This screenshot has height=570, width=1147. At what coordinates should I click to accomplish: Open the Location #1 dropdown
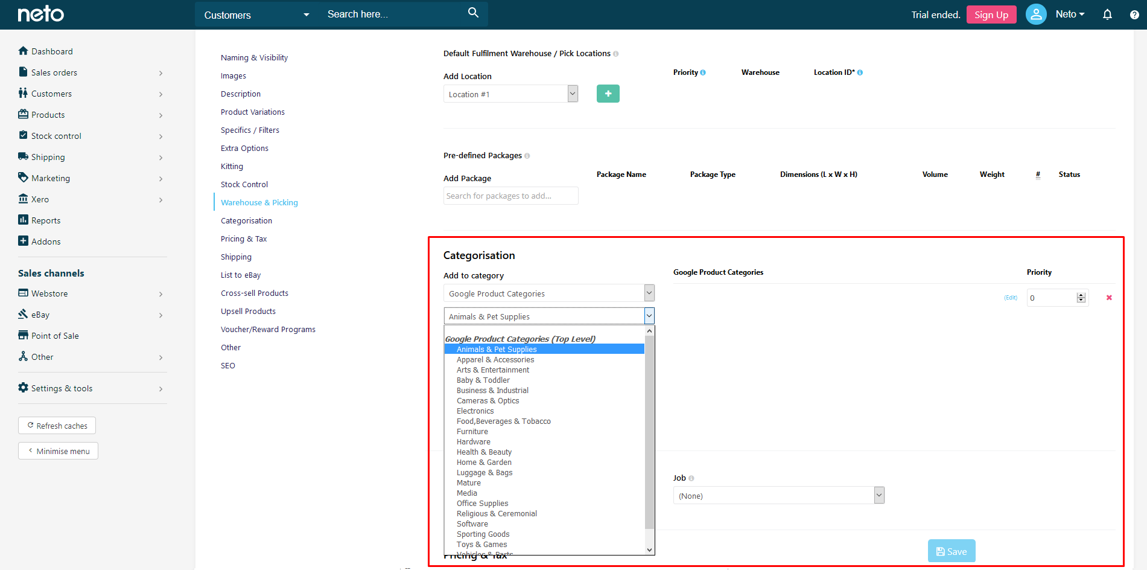coord(510,94)
